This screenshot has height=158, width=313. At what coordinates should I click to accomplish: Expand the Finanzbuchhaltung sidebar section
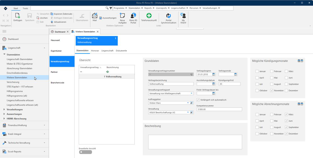[24, 125]
